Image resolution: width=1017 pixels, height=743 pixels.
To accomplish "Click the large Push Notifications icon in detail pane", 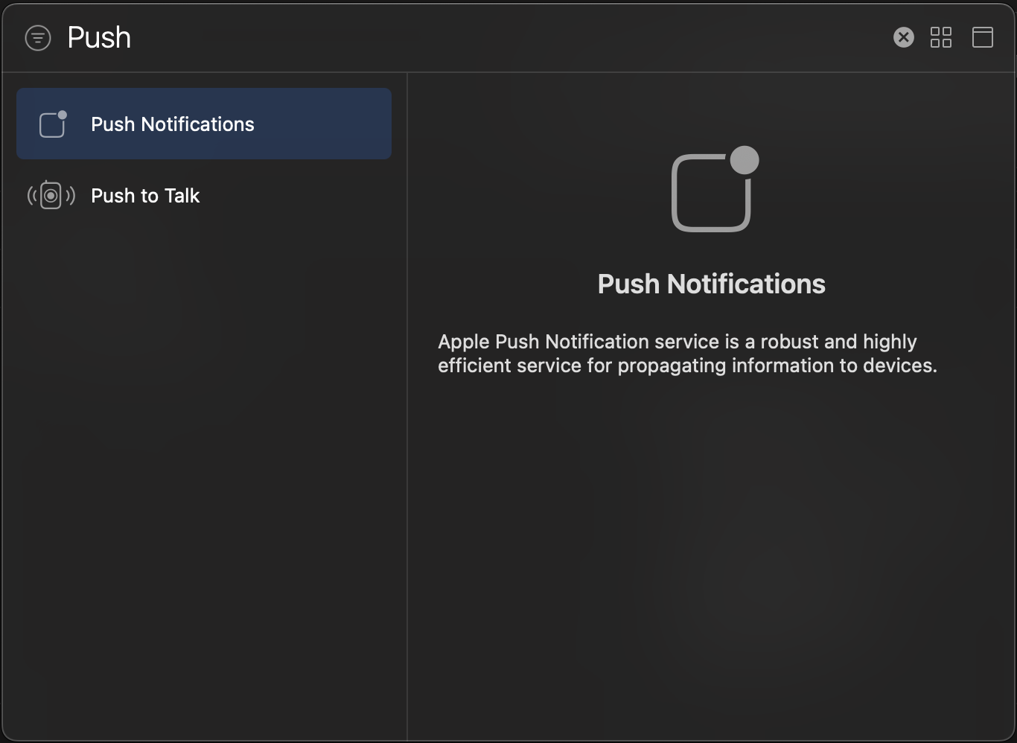I will [x=712, y=190].
